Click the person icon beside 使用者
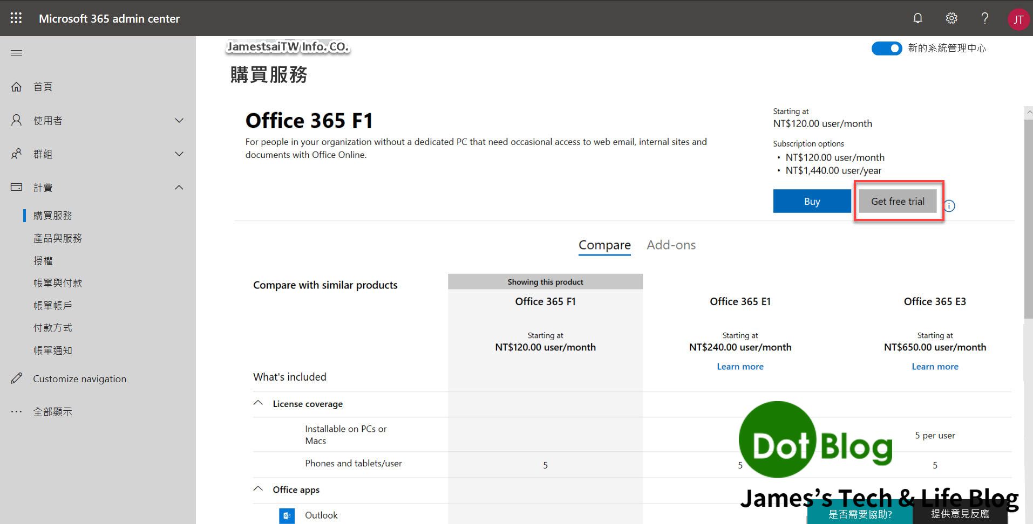This screenshot has height=524, width=1033. [17, 120]
